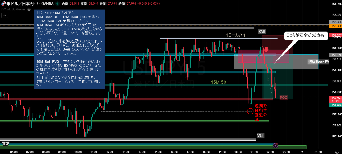Click the USD/JPY flag symbol icon
342x154 pixels.
[x=3, y=4]
